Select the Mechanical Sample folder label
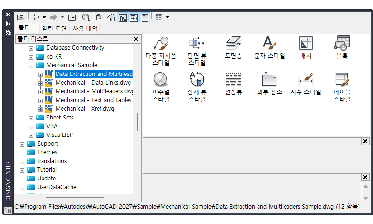This screenshot has width=373, height=224. click(x=72, y=65)
